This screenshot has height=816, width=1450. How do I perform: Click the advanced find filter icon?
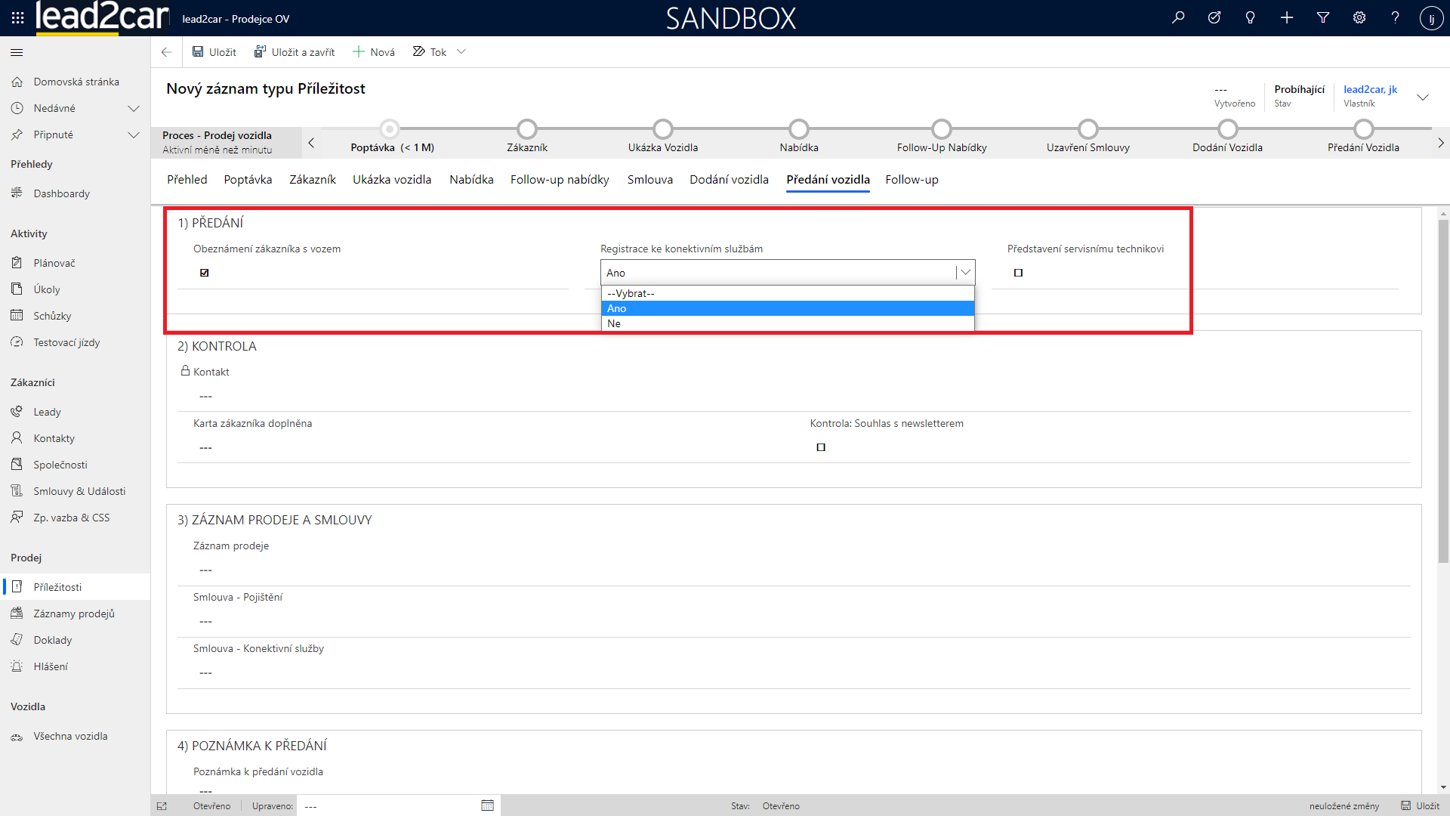[1323, 17]
